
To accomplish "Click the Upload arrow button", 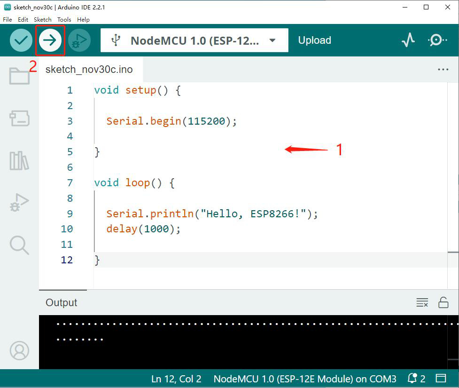I will [50, 40].
